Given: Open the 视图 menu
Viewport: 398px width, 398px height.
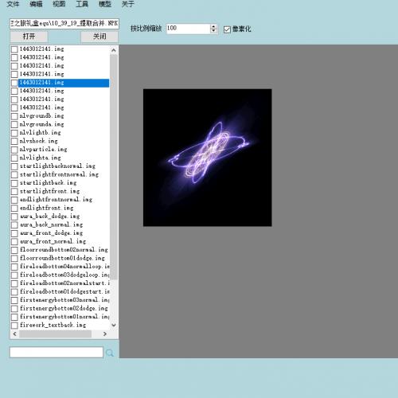Looking at the screenshot, I should [x=59, y=4].
